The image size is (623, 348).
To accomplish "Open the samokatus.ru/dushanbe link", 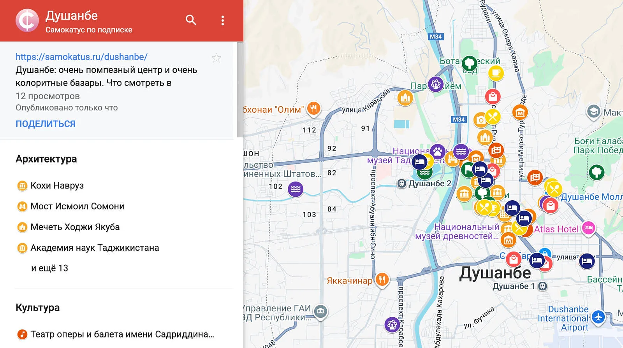I will [x=81, y=57].
